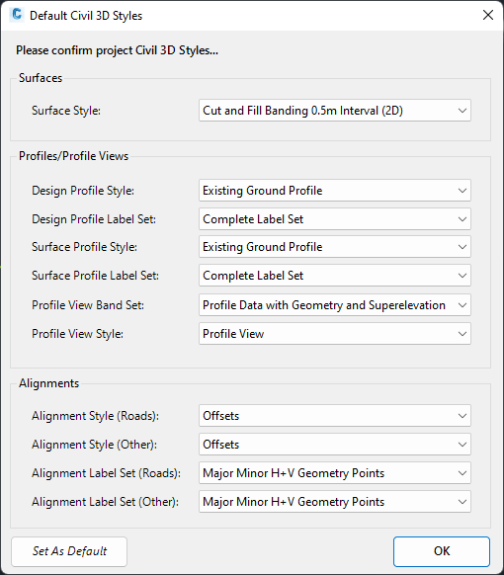
Task: Expand the Surface Profile Style dropdown
Action: click(335, 247)
